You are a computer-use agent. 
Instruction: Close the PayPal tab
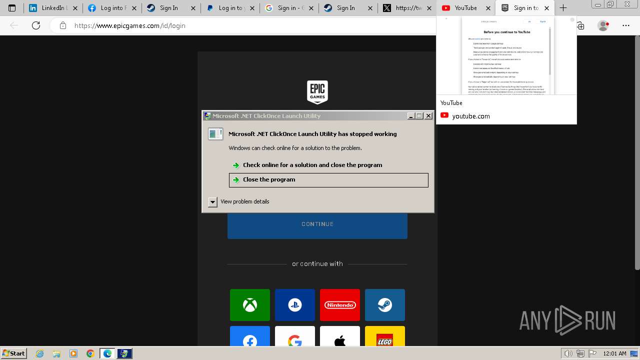point(252,8)
